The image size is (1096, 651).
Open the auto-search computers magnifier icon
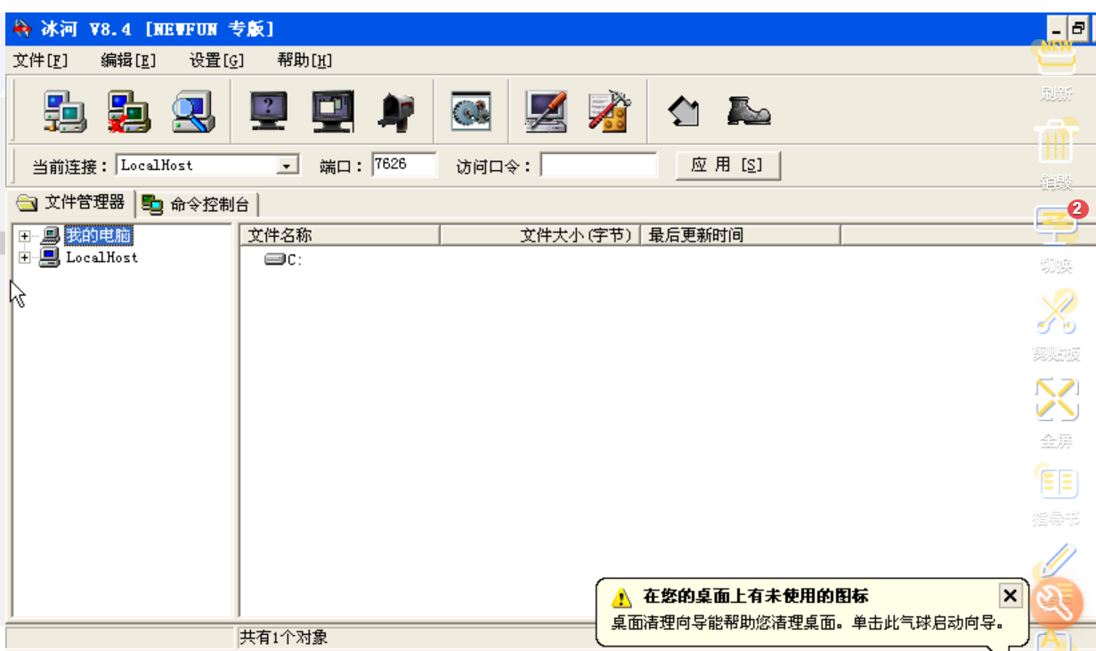[x=193, y=112]
